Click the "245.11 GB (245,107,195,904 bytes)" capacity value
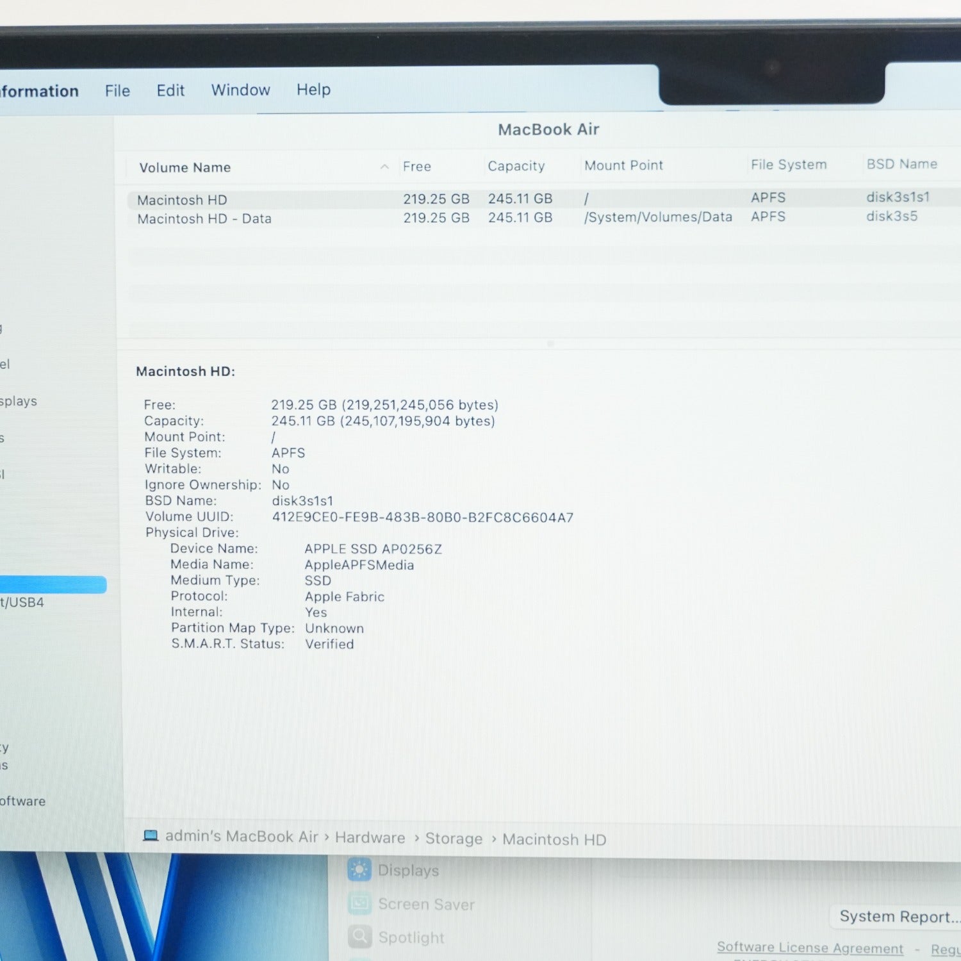 pos(383,421)
